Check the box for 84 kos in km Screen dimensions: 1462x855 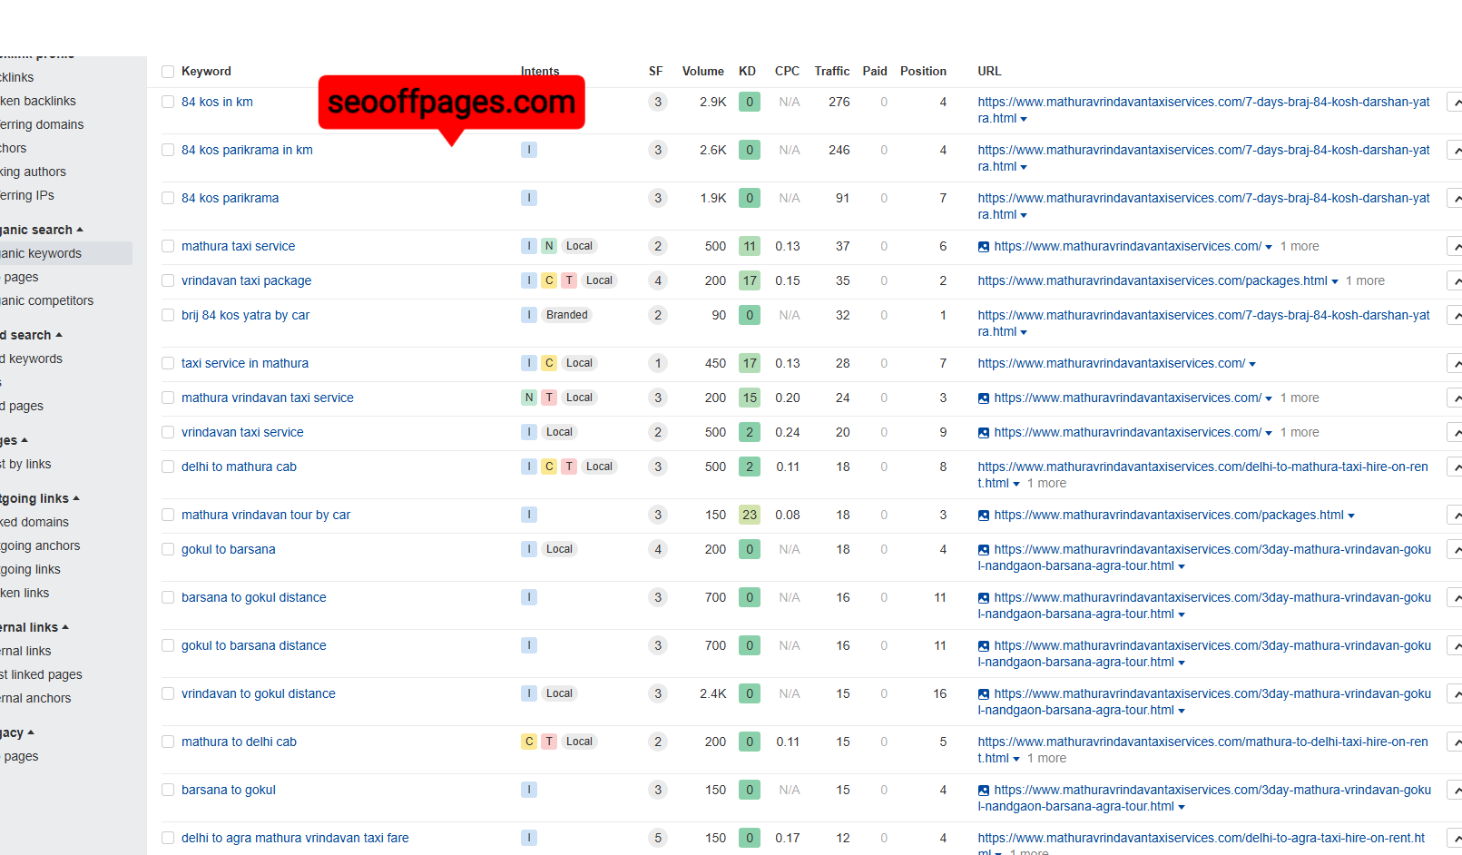pyautogui.click(x=168, y=102)
